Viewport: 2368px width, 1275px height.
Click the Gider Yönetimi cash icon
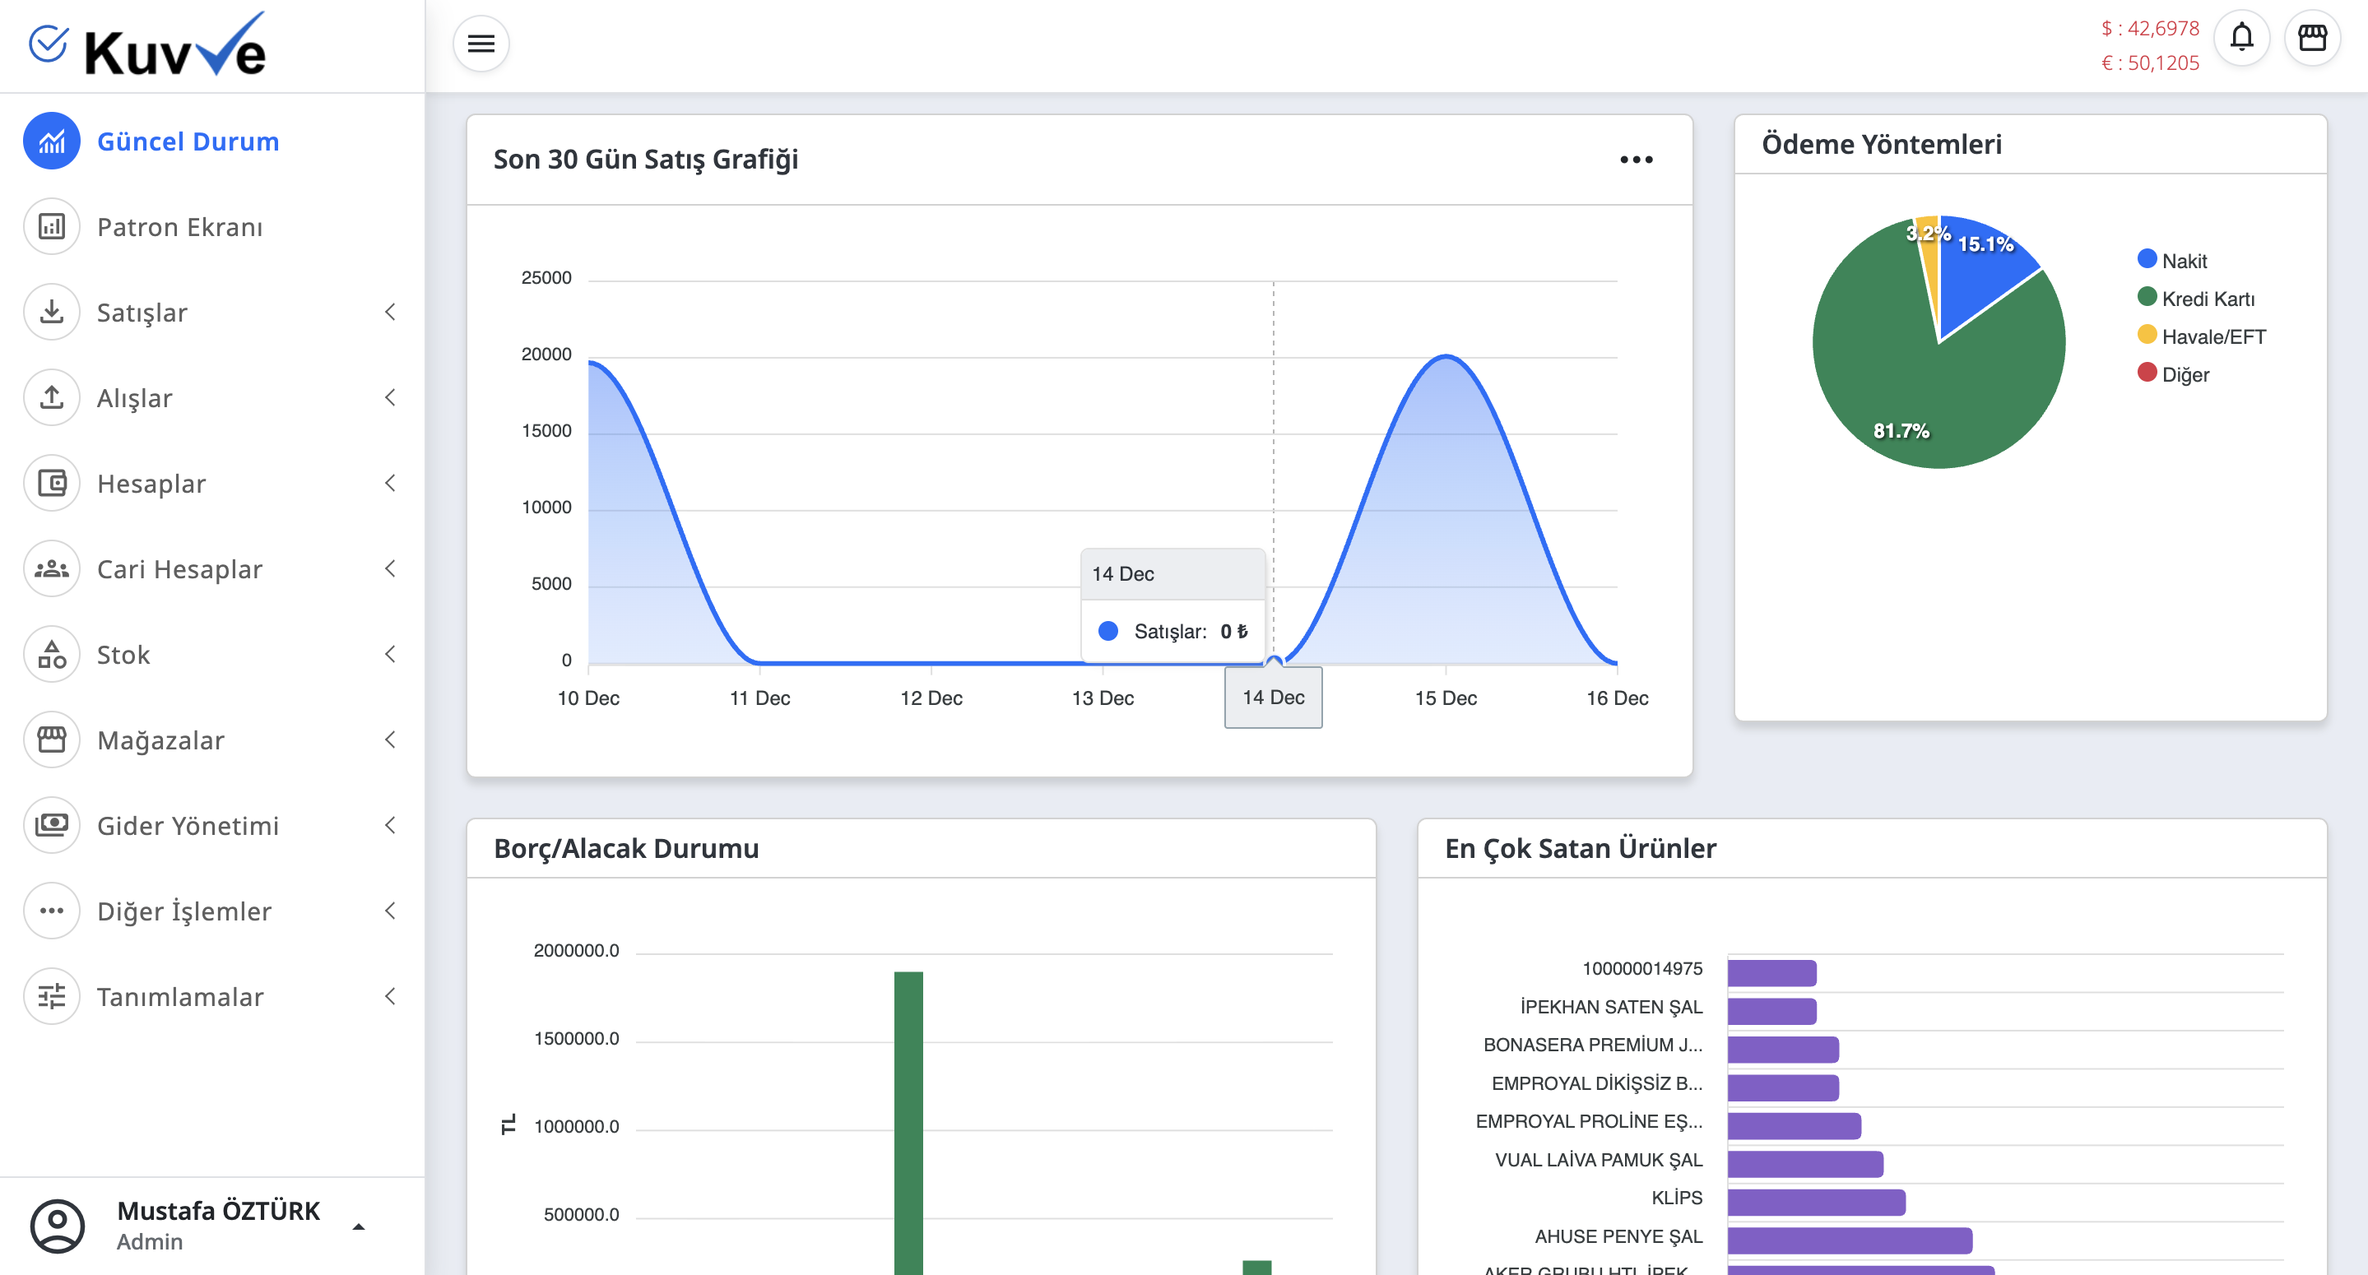coord(52,826)
